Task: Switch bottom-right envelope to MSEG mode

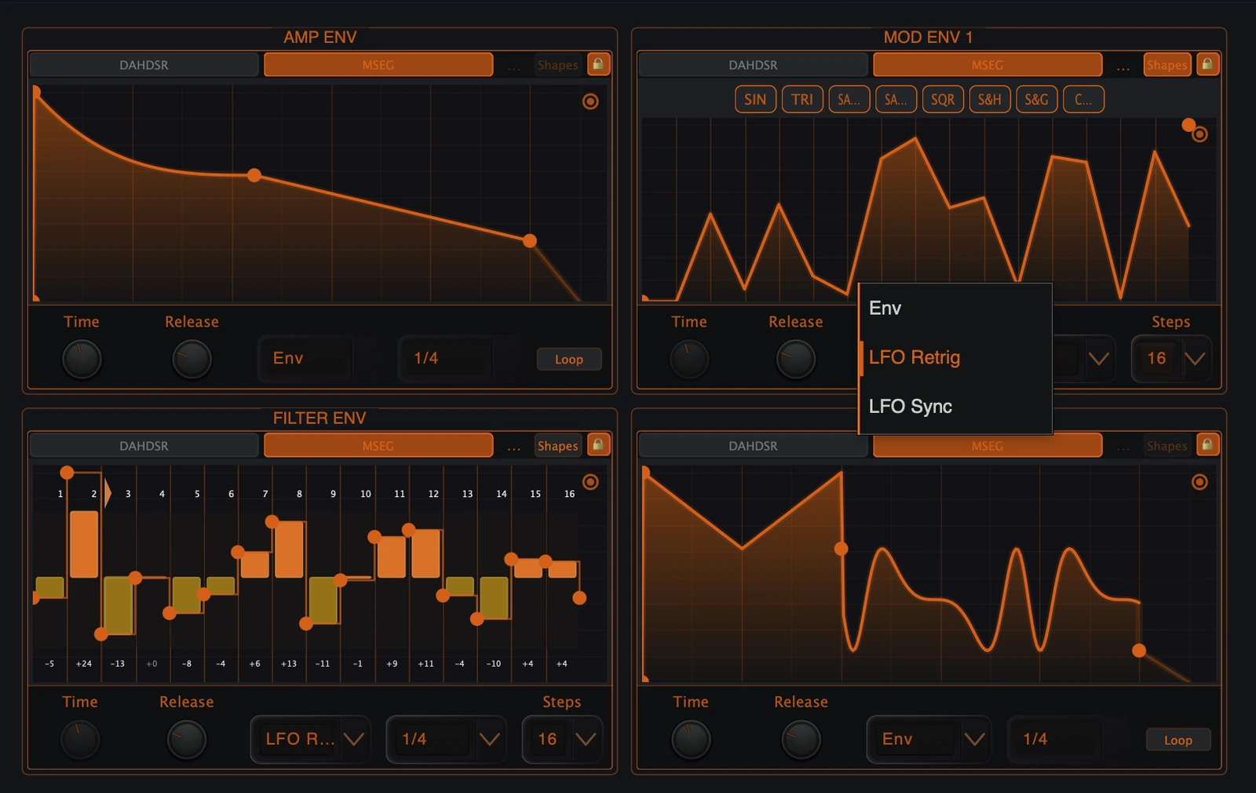Action: [x=988, y=446]
